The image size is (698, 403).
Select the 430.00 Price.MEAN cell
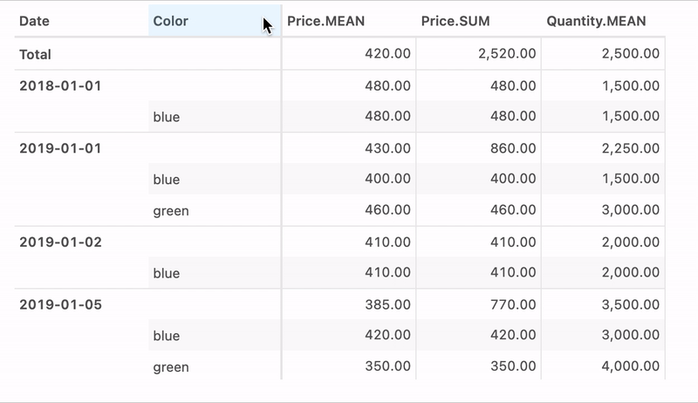388,148
